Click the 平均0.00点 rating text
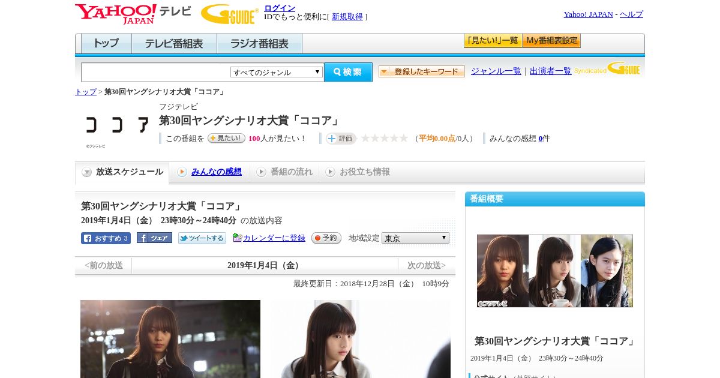Screen dimensions: 720x378 click(437, 139)
